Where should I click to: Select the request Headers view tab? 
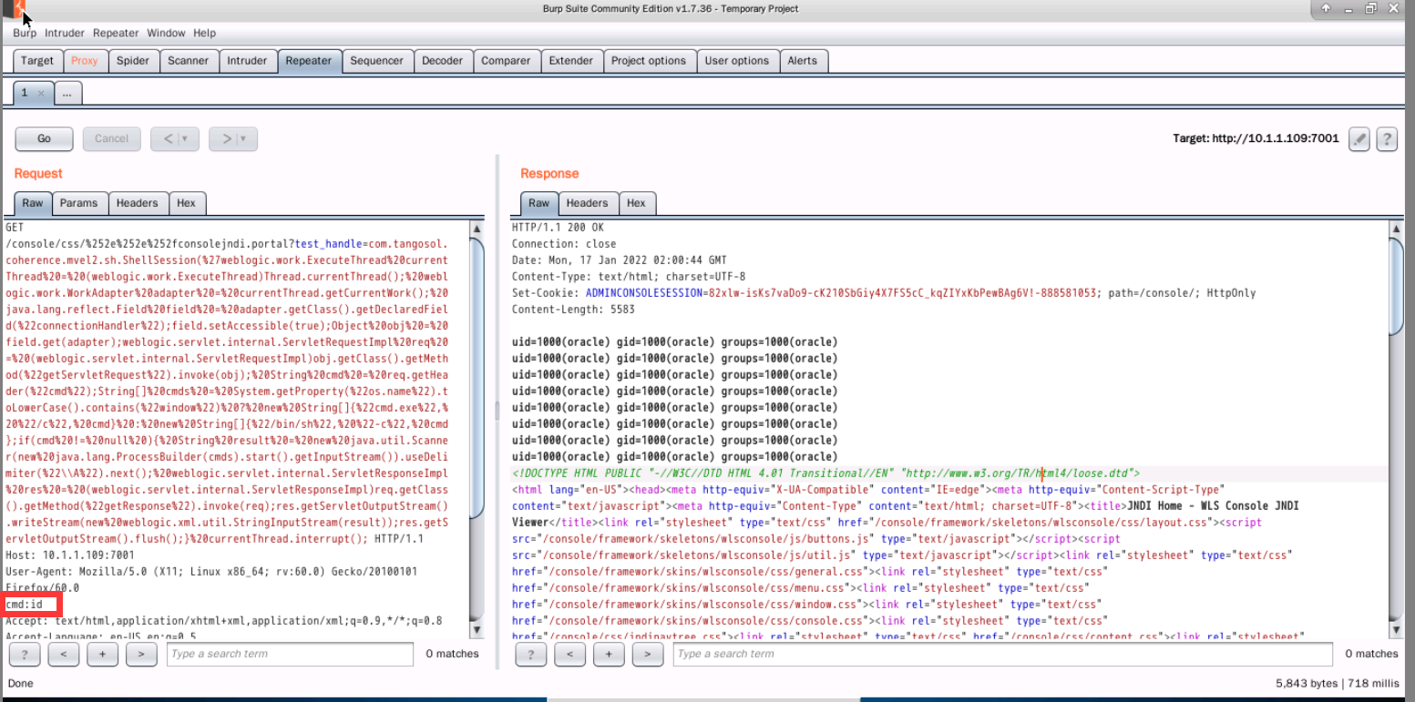point(137,203)
